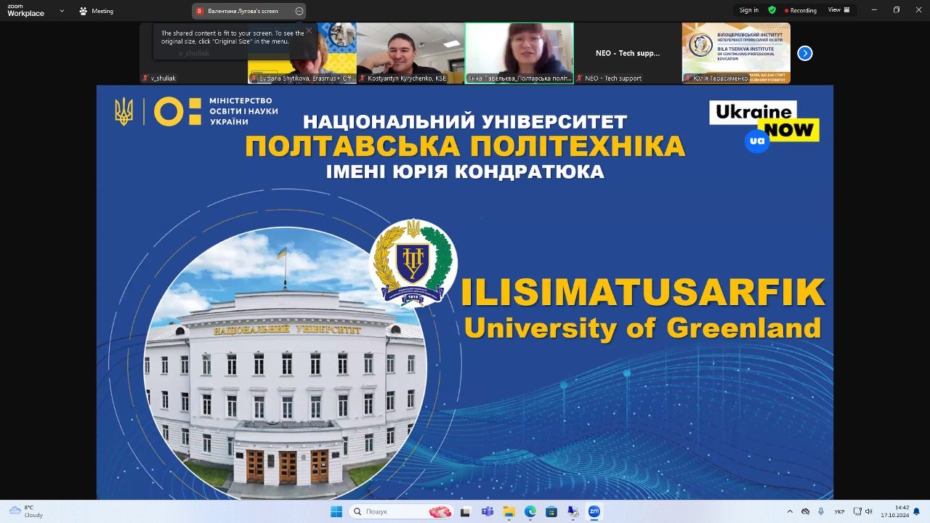Open Task View from taskbar

click(x=466, y=511)
